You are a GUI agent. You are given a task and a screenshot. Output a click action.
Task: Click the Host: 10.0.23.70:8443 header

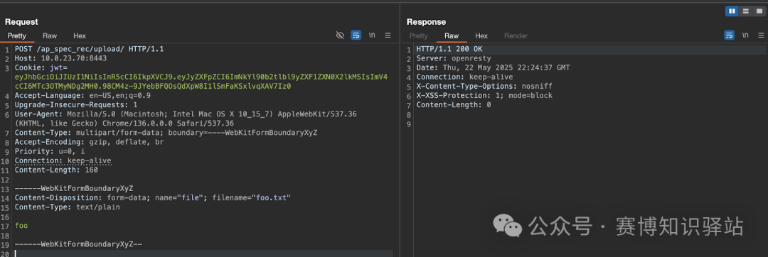[60, 59]
